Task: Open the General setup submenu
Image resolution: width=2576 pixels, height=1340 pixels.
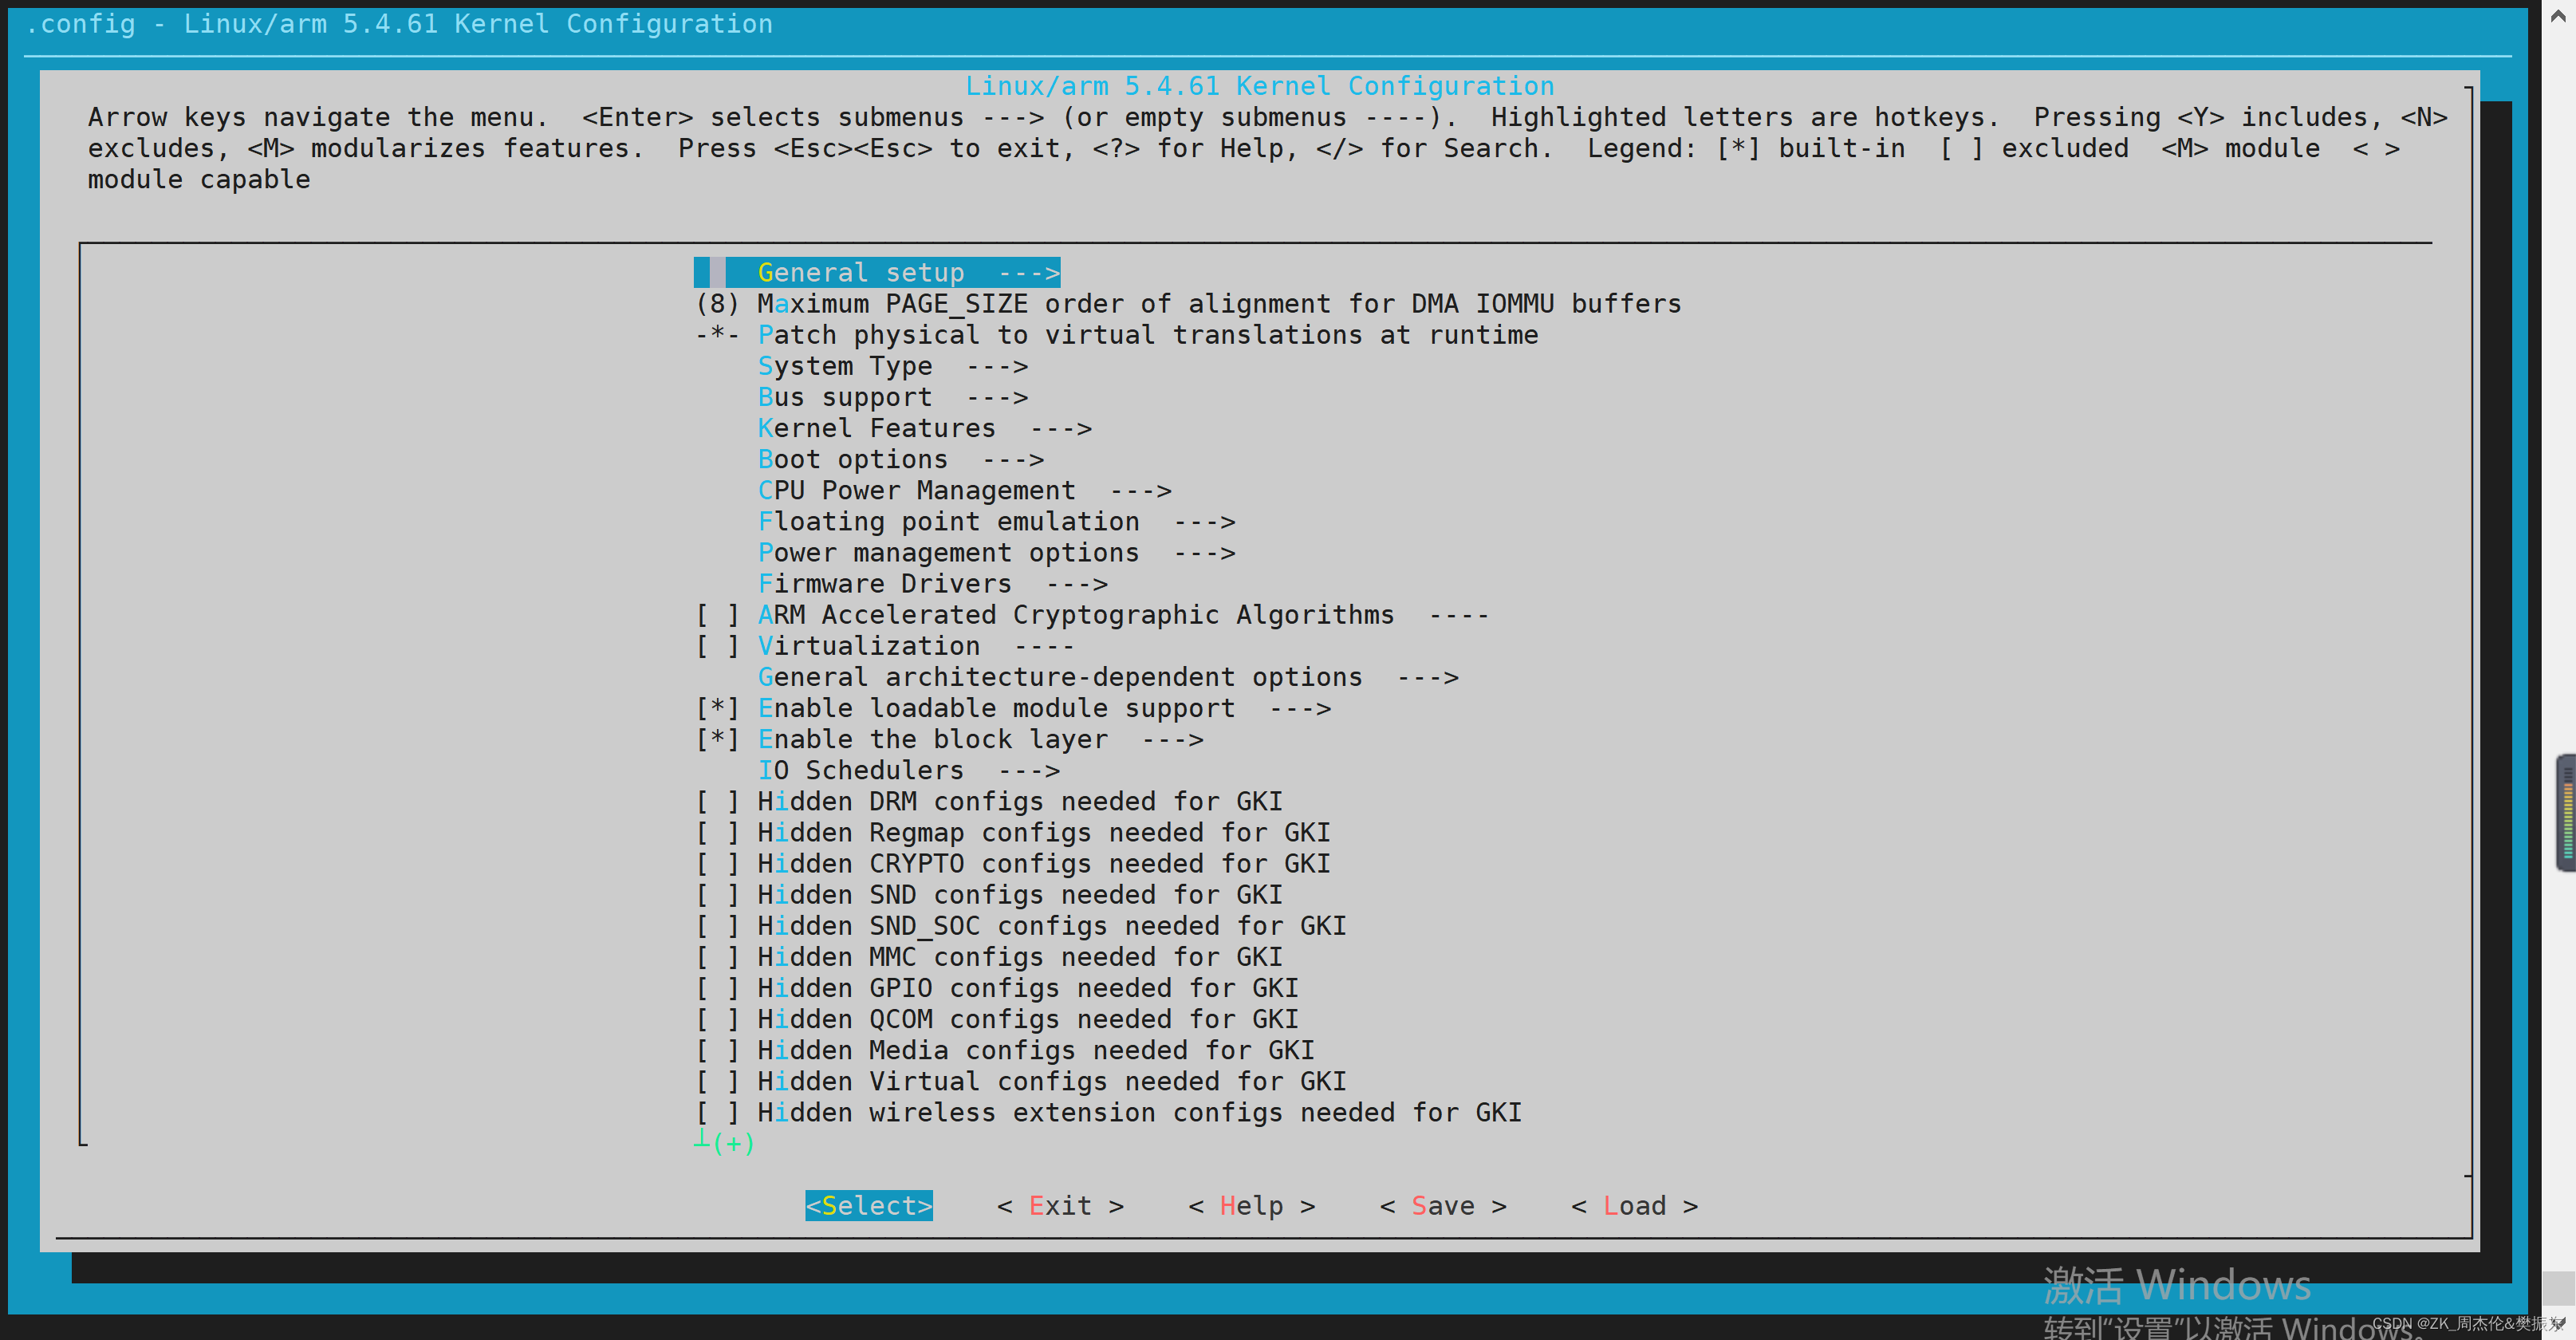Action: (x=877, y=272)
